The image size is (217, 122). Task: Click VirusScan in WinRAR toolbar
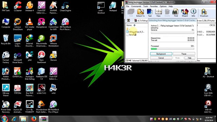coord(204,13)
